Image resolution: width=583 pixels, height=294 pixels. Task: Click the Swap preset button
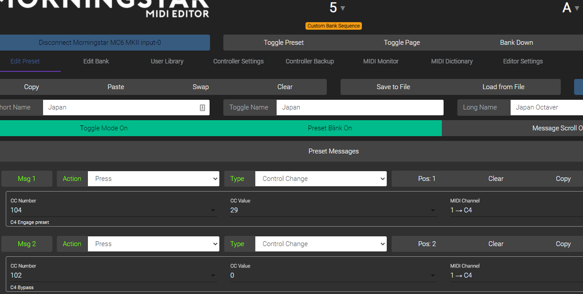point(201,87)
